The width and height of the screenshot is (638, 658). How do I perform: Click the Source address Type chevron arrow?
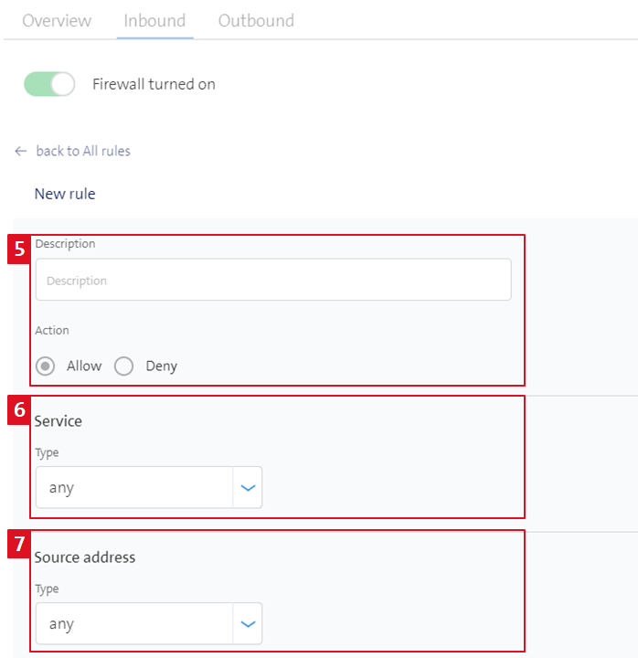pyautogui.click(x=248, y=623)
